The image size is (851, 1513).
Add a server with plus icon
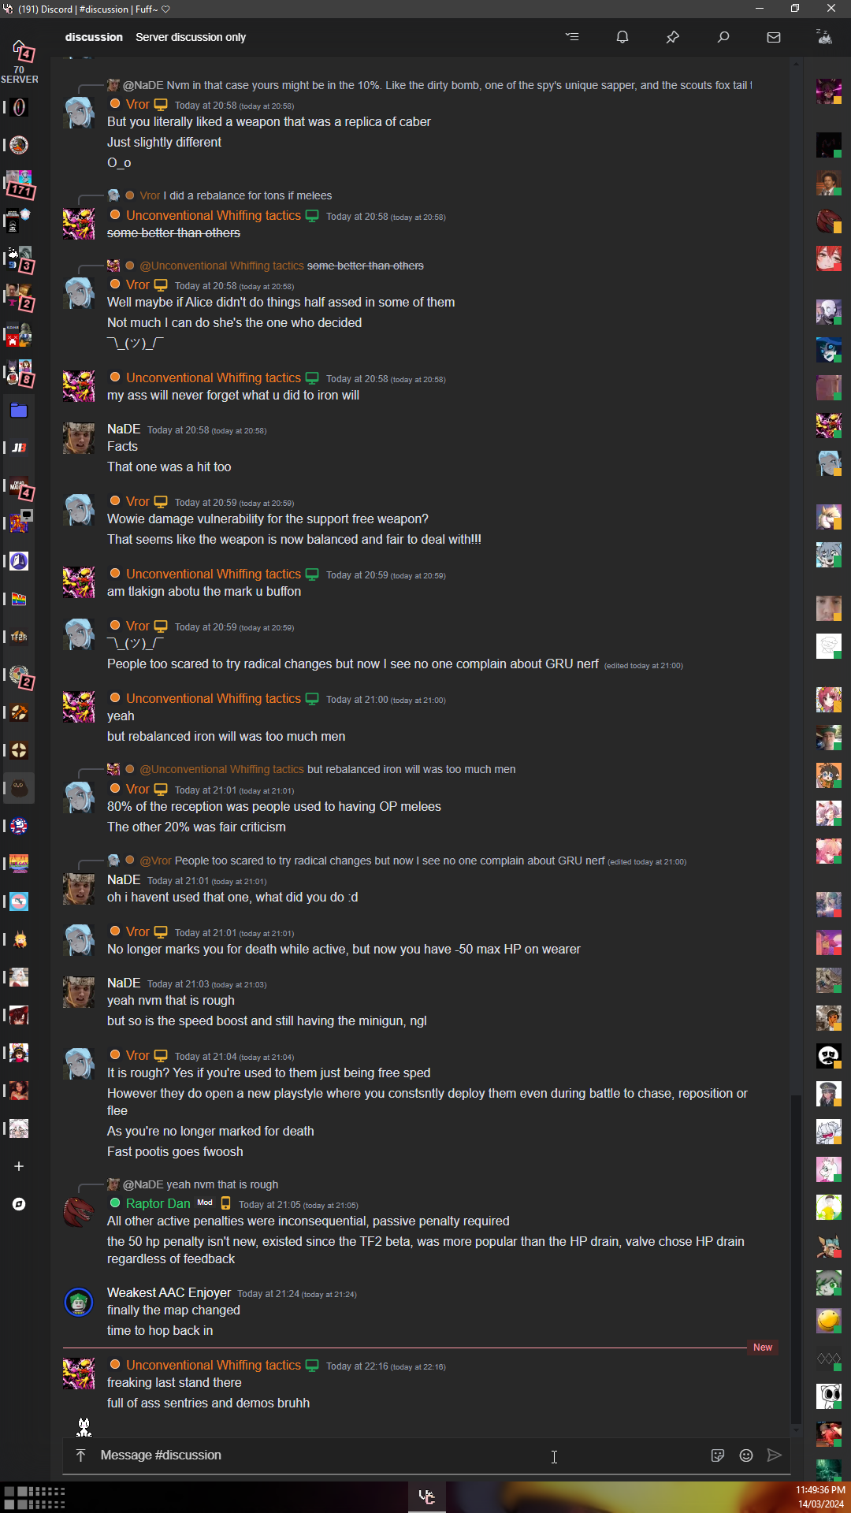point(19,1166)
